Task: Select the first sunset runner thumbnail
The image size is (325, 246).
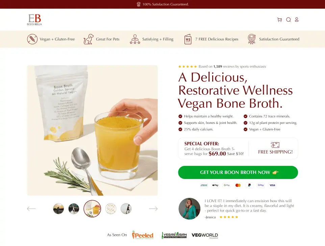Action: 58,209
